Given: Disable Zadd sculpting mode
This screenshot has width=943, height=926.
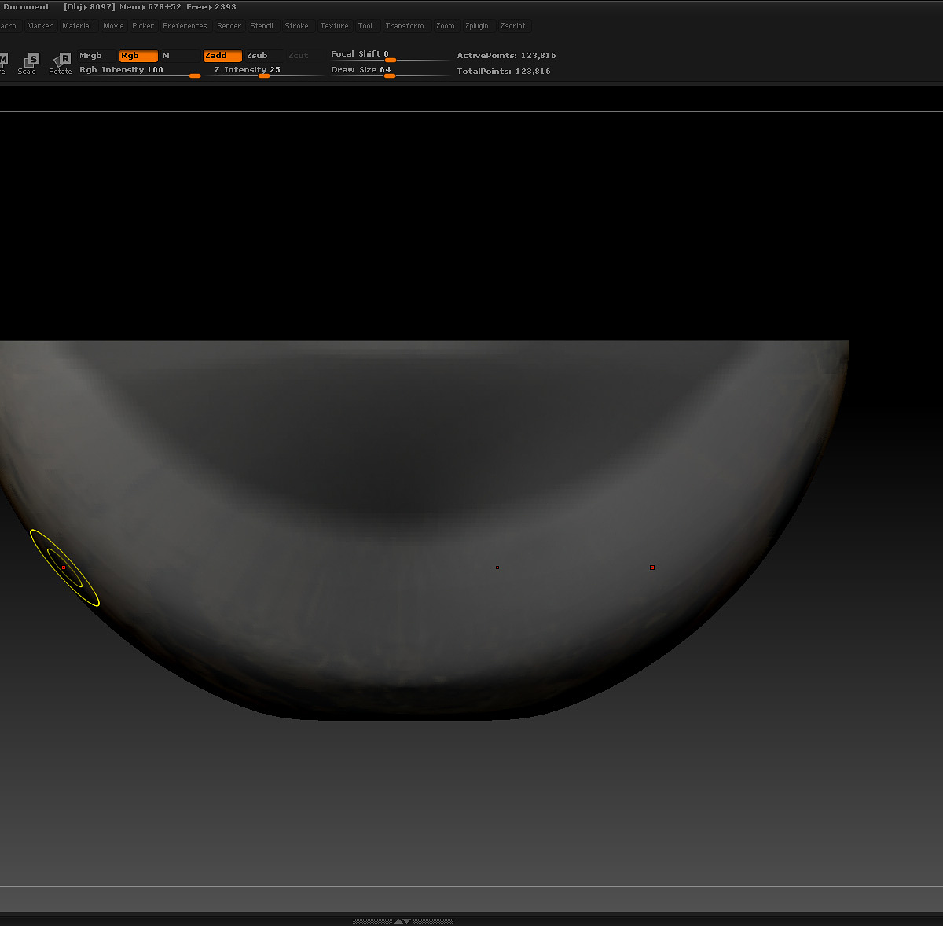Looking at the screenshot, I should click(x=221, y=56).
